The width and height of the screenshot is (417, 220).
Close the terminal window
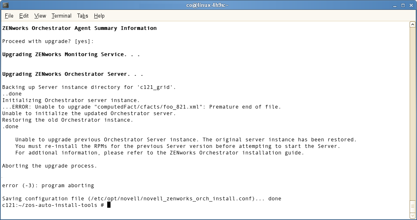[411, 5]
